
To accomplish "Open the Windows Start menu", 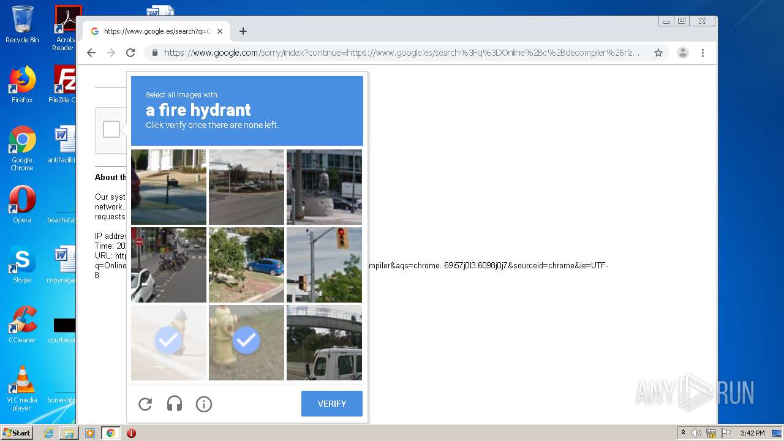I will click(17, 433).
